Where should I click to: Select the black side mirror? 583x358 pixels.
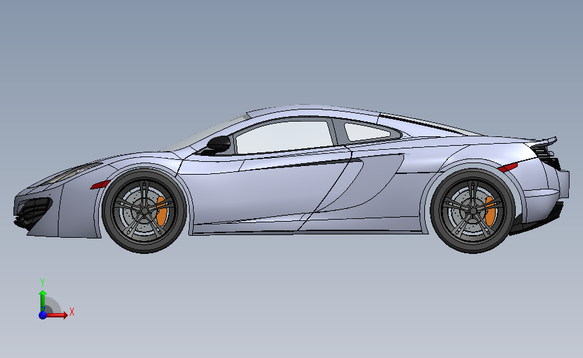[219, 144]
